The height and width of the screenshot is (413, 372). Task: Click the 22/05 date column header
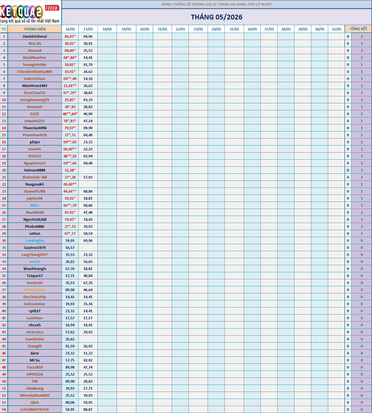pyautogui.click(x=180, y=29)
